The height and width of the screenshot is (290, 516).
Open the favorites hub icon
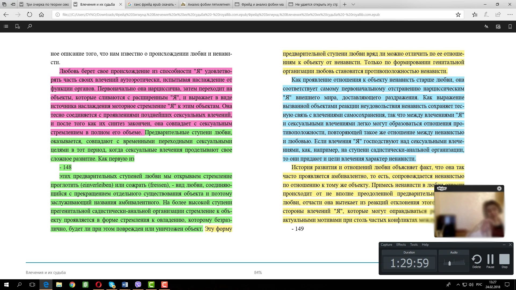[x=475, y=15]
